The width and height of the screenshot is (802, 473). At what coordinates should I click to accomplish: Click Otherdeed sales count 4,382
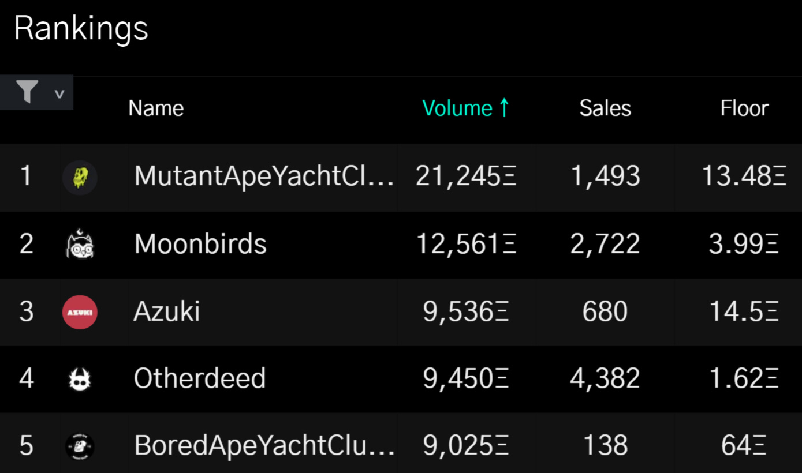click(x=605, y=378)
